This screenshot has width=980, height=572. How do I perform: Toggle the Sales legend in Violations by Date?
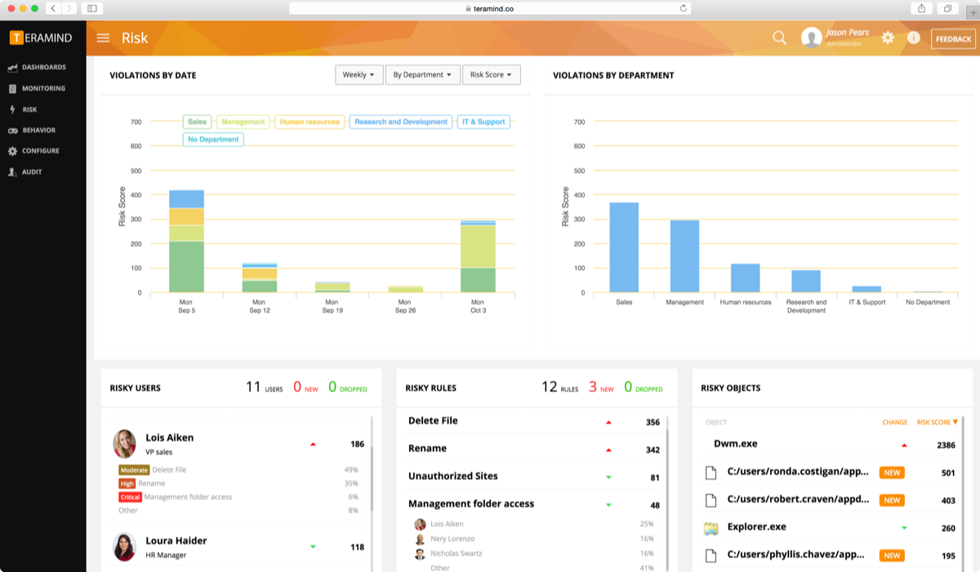coord(197,121)
